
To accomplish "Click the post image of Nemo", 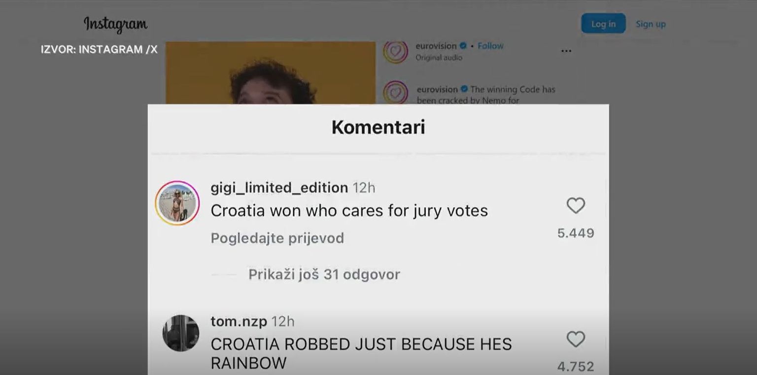I will 271,73.
